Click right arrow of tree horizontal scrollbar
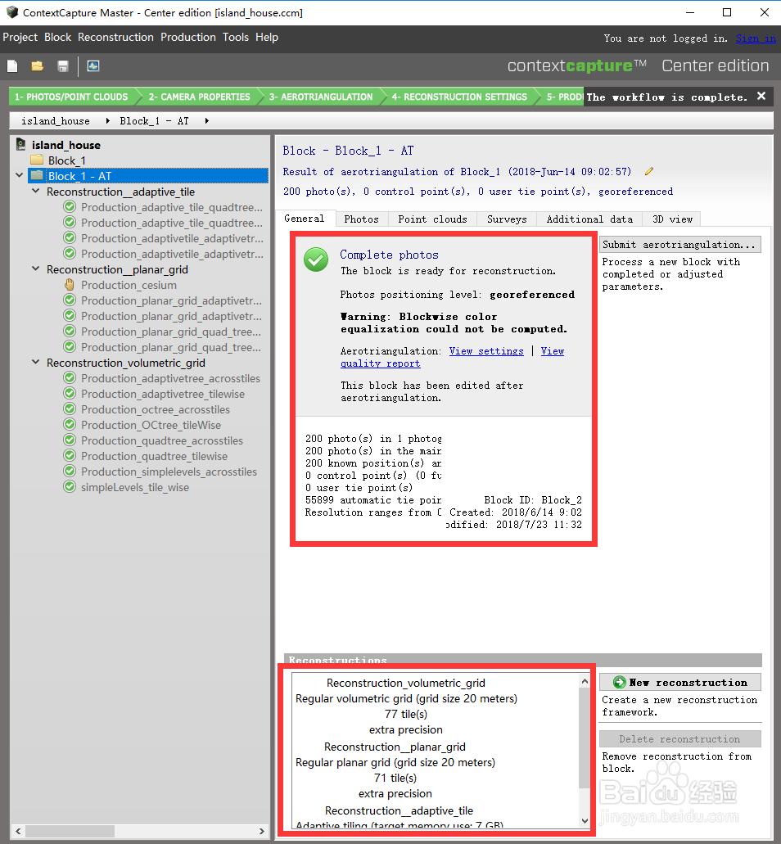 [262, 831]
